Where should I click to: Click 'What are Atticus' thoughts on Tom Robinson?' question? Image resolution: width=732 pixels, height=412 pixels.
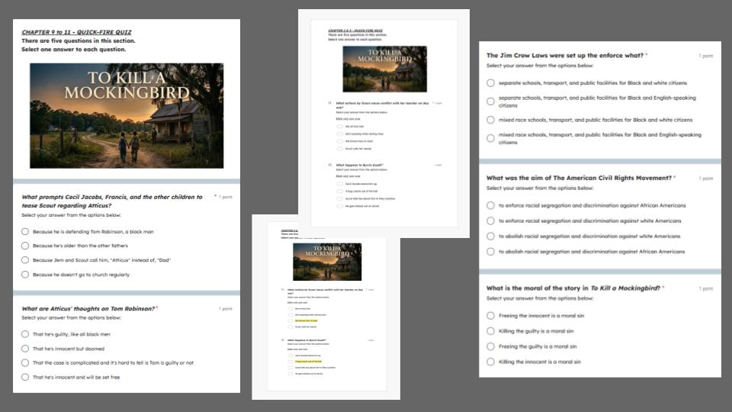pos(88,309)
